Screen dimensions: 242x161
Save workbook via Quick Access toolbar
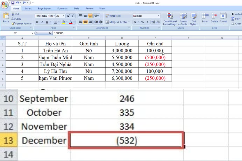point(13,3)
